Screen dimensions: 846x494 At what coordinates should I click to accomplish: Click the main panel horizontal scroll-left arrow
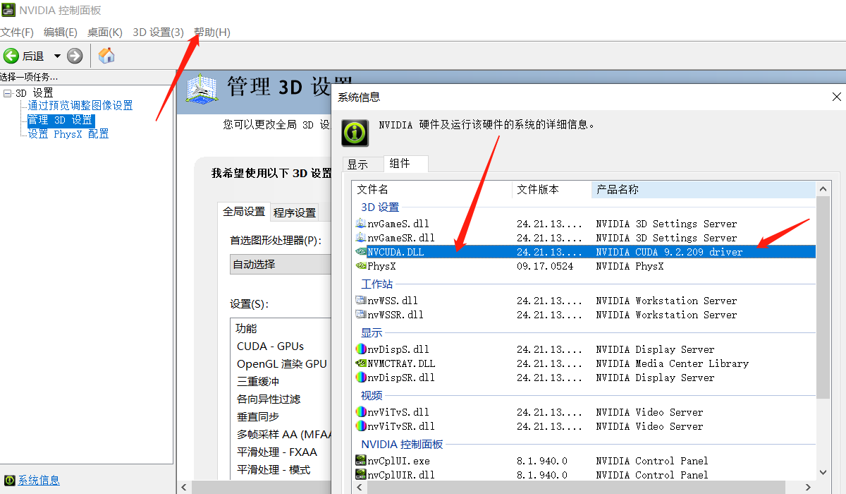184,487
